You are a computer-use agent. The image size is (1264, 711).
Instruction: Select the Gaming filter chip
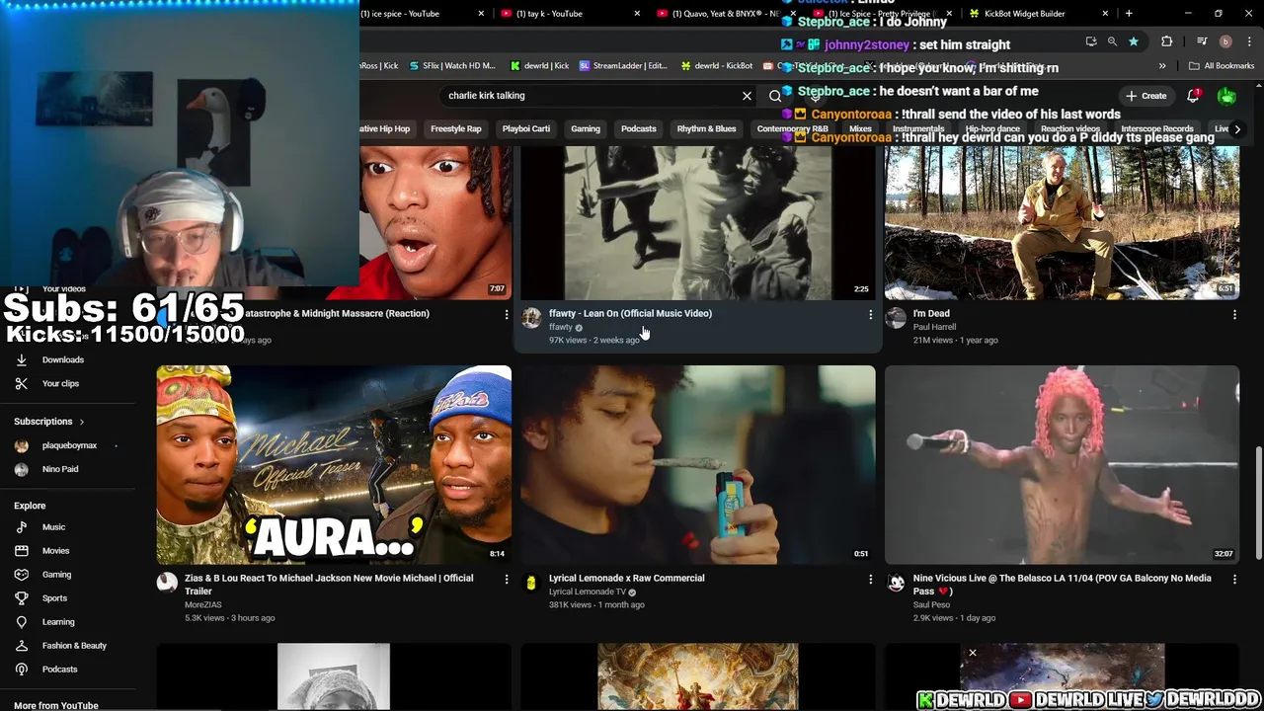pyautogui.click(x=586, y=129)
